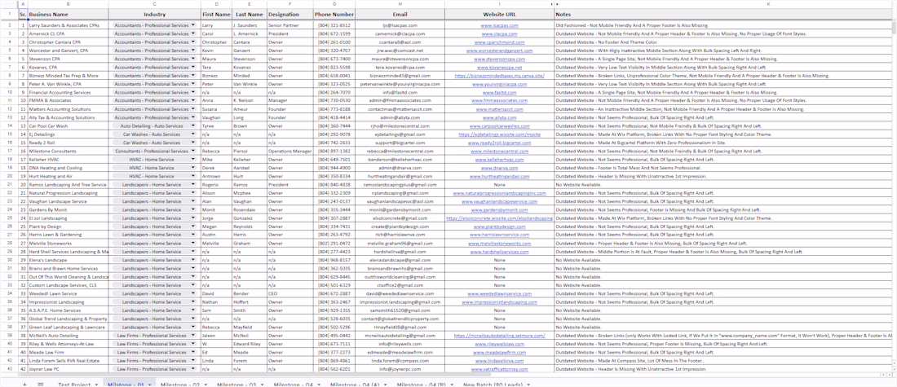
Task: Open Industry dropdown for Joyner Law PC
Action: coord(193,369)
